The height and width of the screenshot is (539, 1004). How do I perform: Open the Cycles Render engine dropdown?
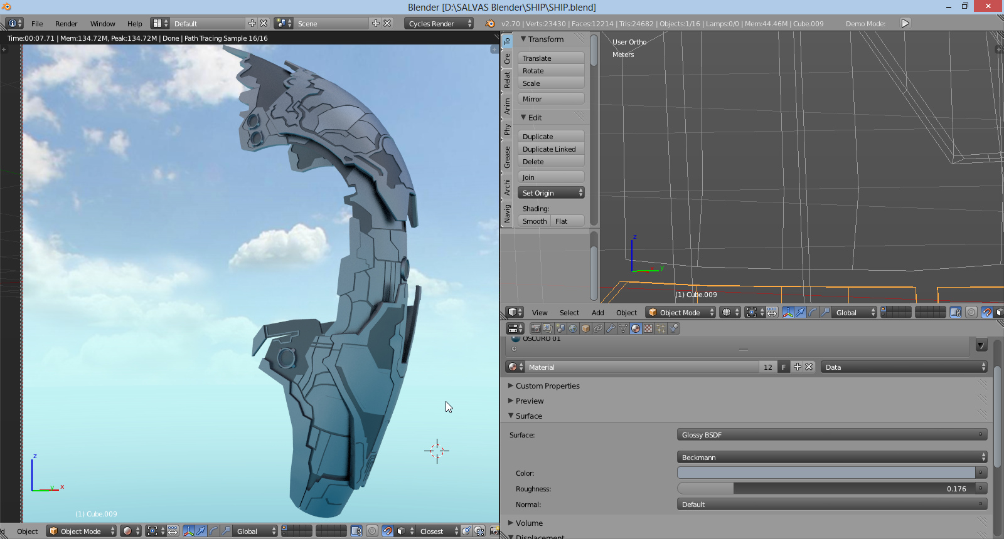(x=439, y=23)
